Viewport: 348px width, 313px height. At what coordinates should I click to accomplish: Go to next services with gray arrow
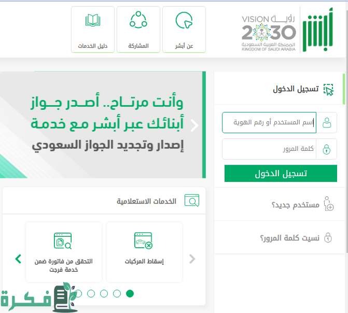coord(192,259)
